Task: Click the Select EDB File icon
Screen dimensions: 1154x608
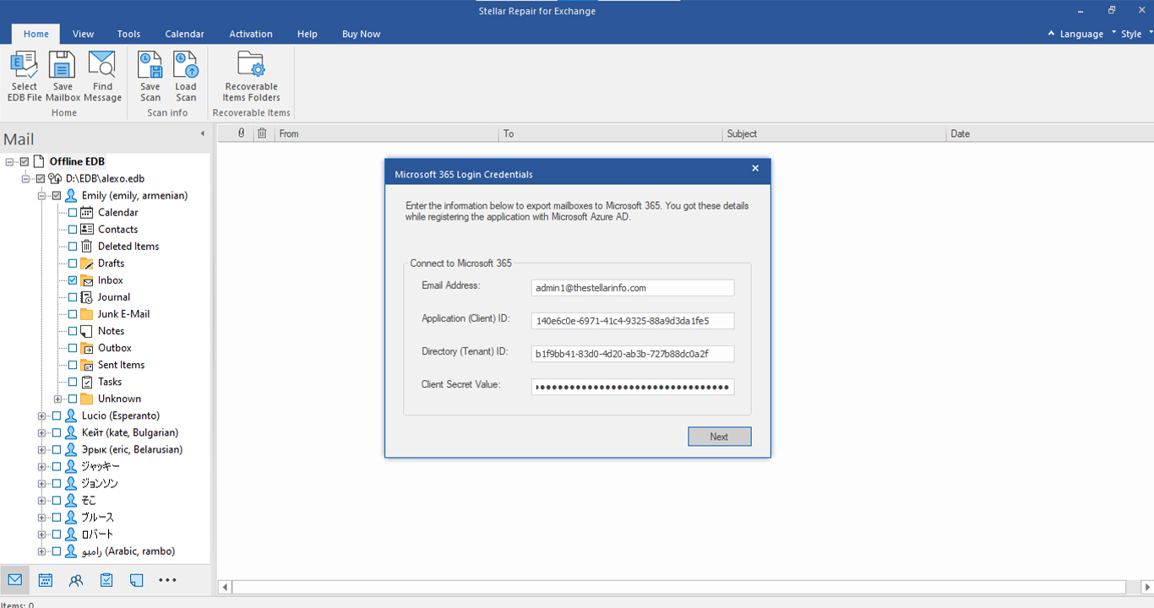Action: [24, 66]
